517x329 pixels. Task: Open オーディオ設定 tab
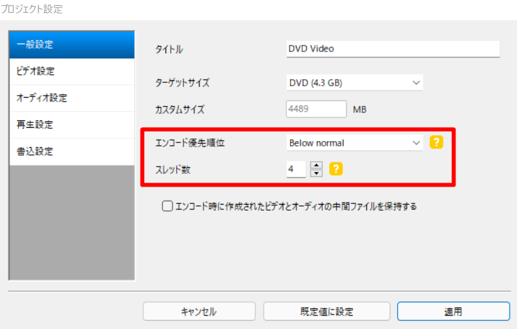tap(72, 98)
